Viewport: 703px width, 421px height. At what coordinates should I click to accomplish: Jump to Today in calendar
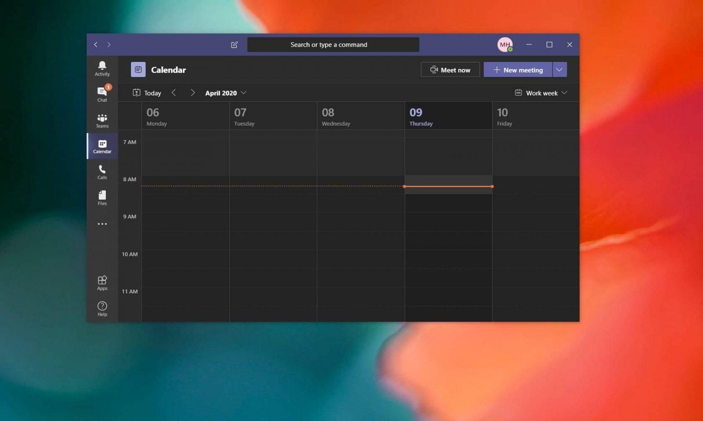coord(147,93)
